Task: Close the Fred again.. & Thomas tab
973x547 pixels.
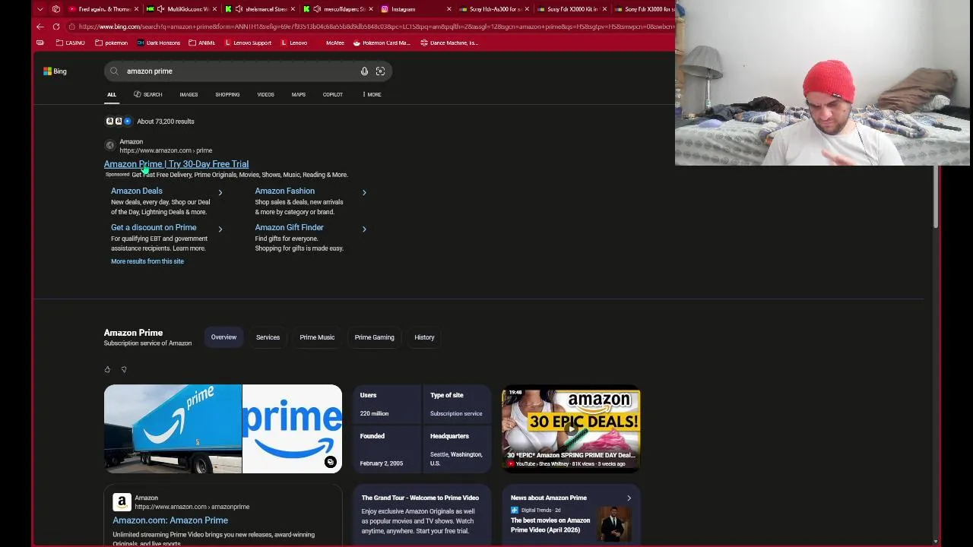Action: click(x=137, y=9)
